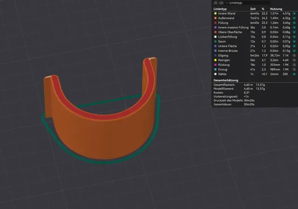This screenshot has width=298, height=209.
Task: Click the dark red Füllung color swatch
Action: (x=215, y=23)
